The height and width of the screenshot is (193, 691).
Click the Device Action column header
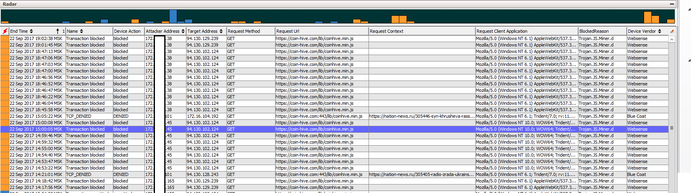click(x=129, y=31)
